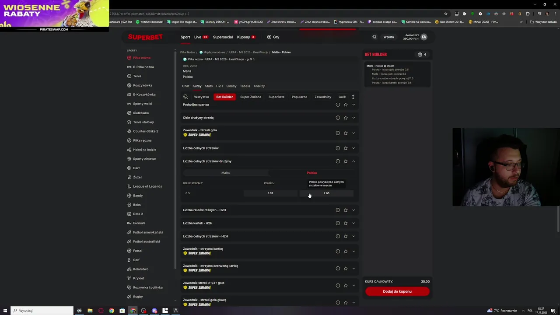Viewport: 560px width, 315px height.
Task: Click Dodaj do kuponu button
Action: pyautogui.click(x=397, y=291)
